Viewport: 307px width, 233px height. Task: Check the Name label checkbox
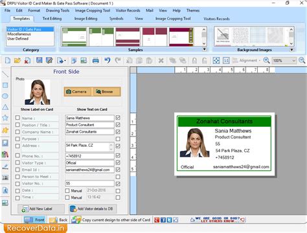pos(17,118)
